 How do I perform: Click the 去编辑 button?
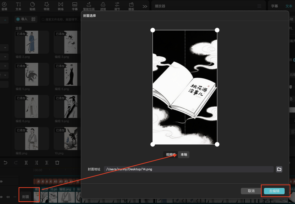click(274, 191)
